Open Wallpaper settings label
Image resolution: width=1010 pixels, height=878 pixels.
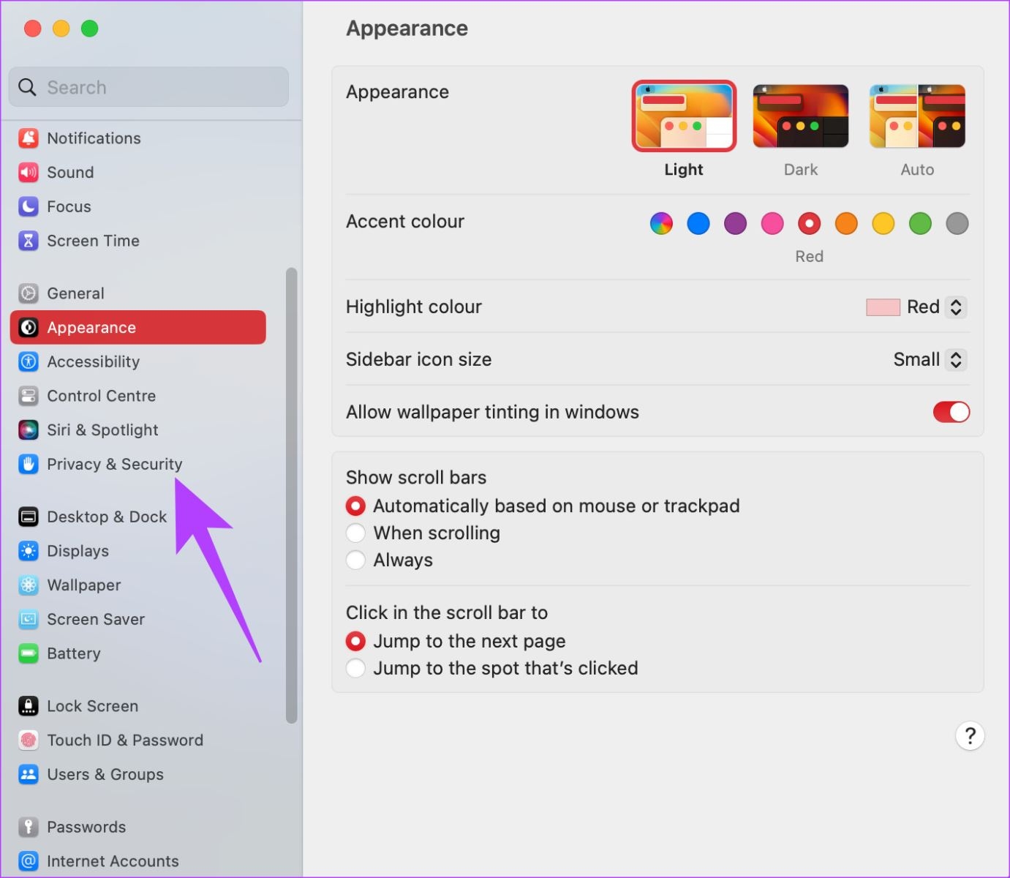point(83,585)
